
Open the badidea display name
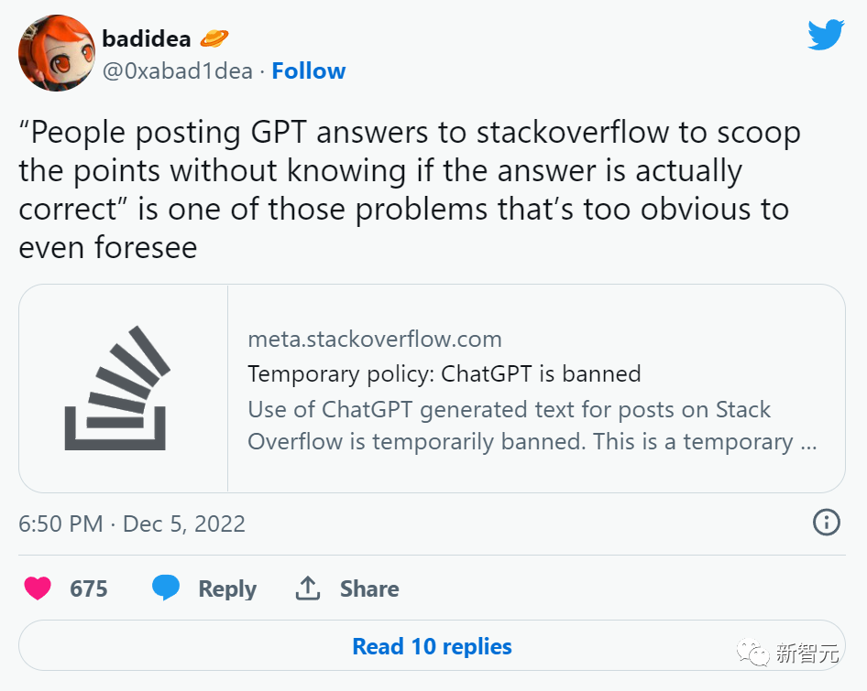tap(147, 38)
